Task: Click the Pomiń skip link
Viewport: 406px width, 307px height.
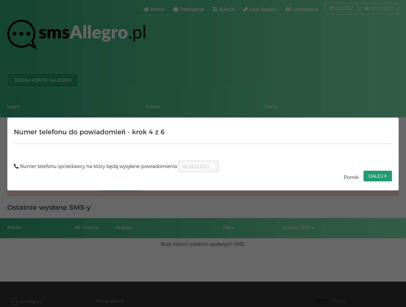Action: tap(351, 177)
